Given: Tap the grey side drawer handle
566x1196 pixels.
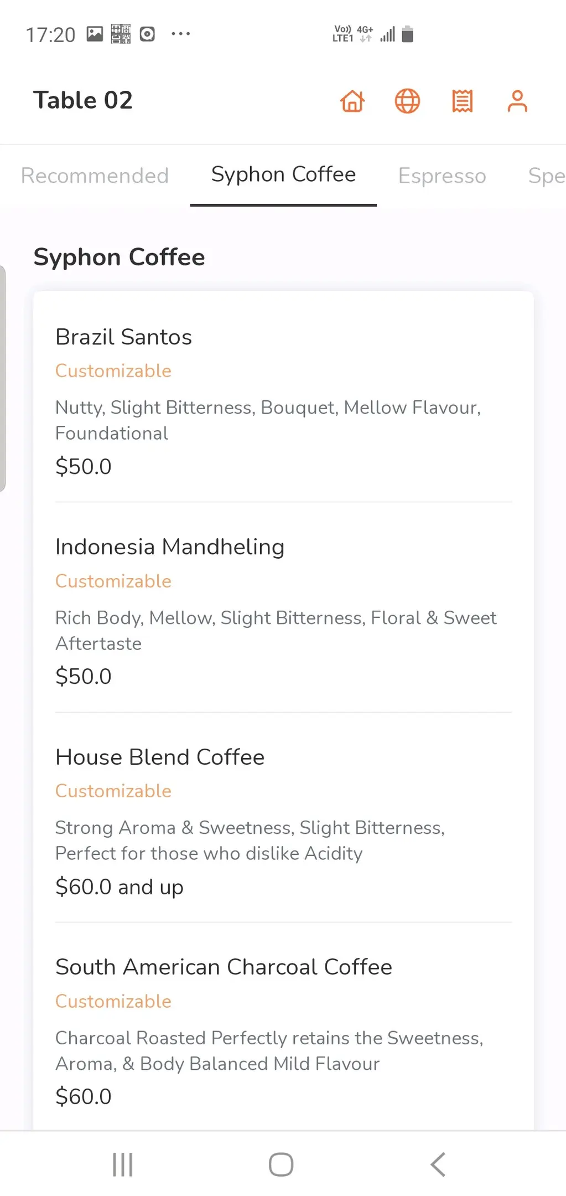Looking at the screenshot, I should [3, 379].
